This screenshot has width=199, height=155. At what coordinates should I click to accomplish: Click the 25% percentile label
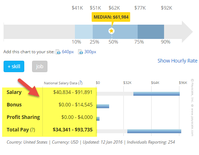point(95,42)
